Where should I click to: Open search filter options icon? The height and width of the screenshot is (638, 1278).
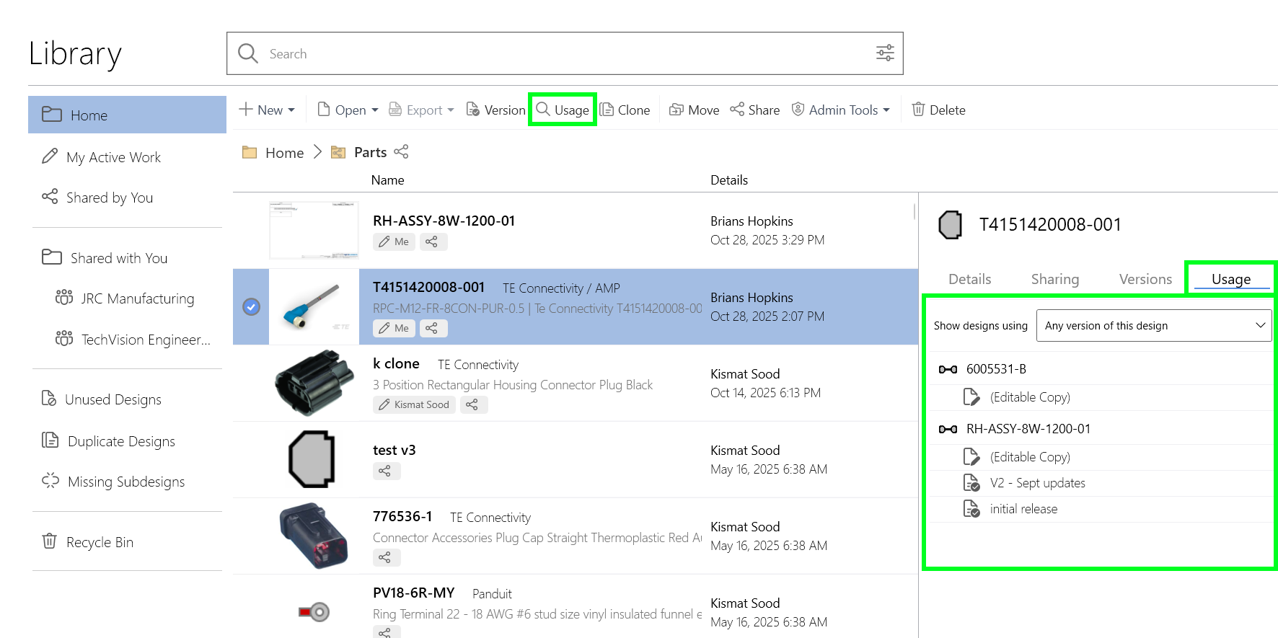pyautogui.click(x=885, y=53)
